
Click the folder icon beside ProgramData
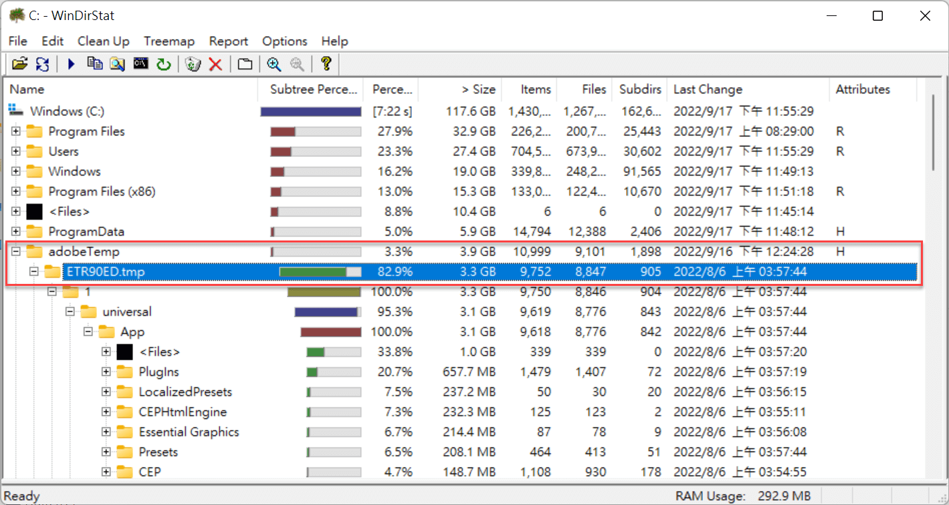click(35, 232)
